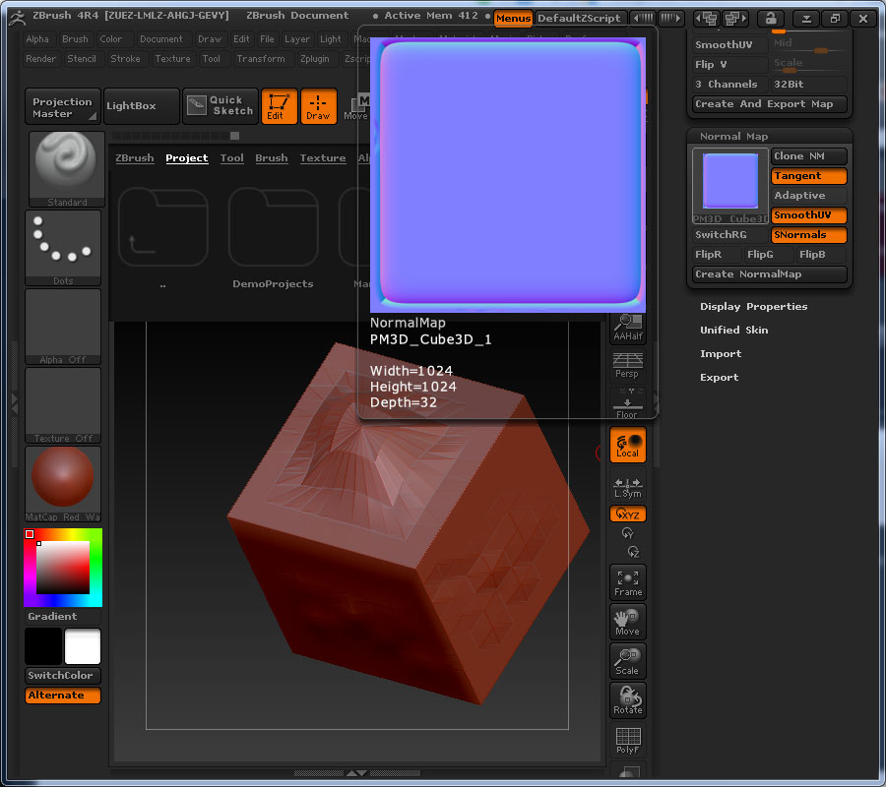The width and height of the screenshot is (886, 787).
Task: Open the Alpha Off selector
Action: point(63,327)
